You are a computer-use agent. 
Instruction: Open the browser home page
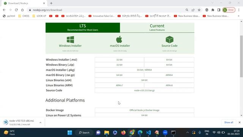[22, 10]
